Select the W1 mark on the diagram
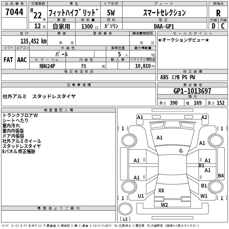Image resolution: width=229 pixels, height=229 pixels. point(204,196)
